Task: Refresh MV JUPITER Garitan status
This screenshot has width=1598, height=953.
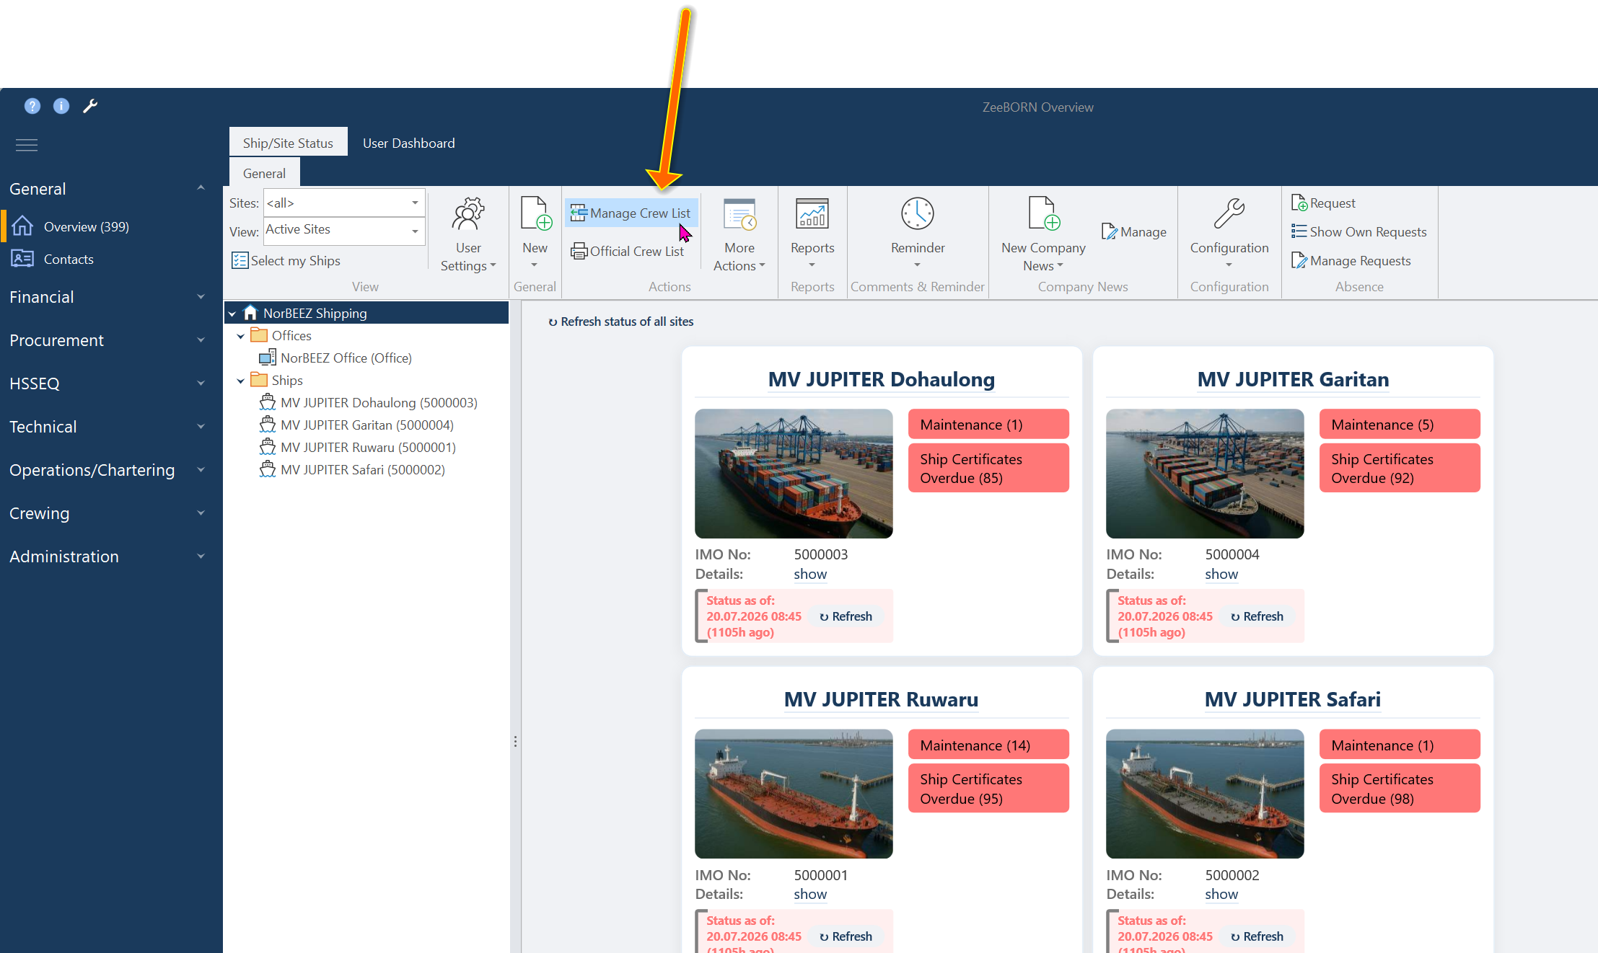Action: tap(1257, 616)
